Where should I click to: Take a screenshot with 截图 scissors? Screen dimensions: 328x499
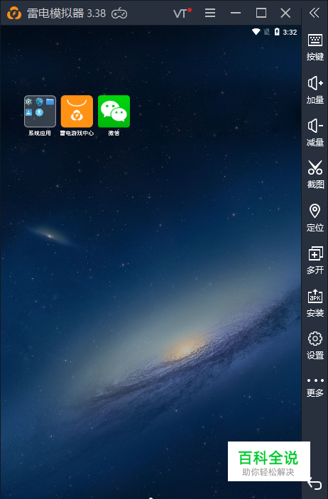coord(315,175)
